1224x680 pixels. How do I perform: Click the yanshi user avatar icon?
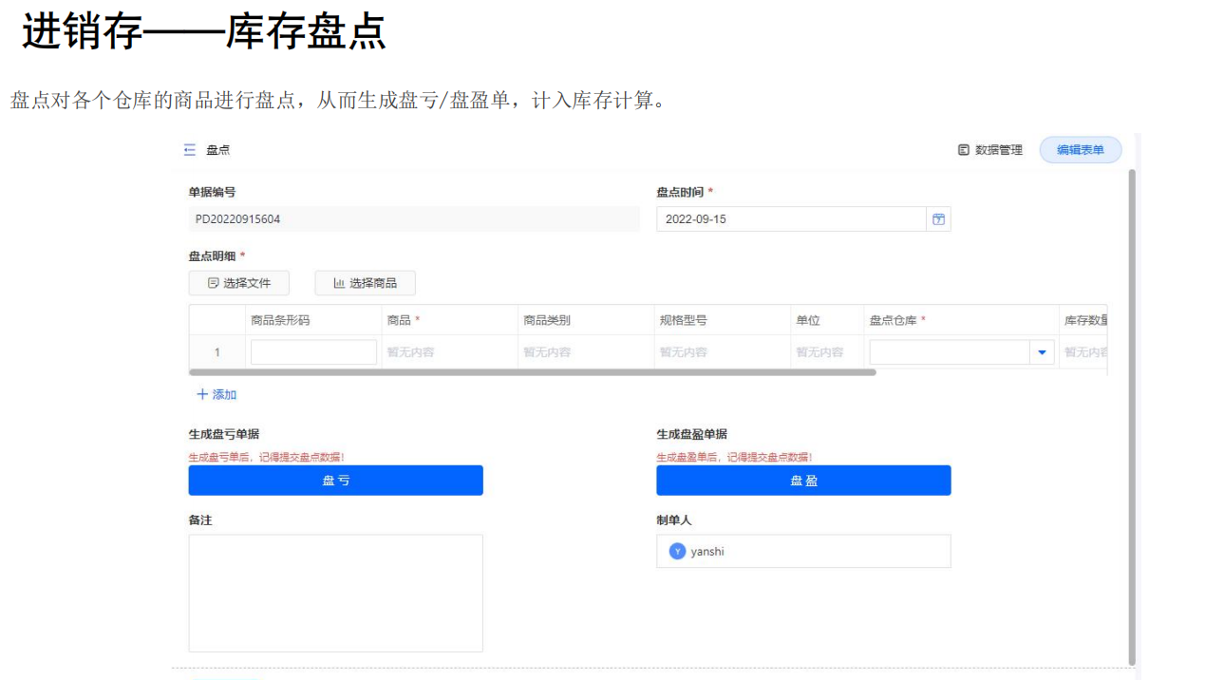[677, 551]
